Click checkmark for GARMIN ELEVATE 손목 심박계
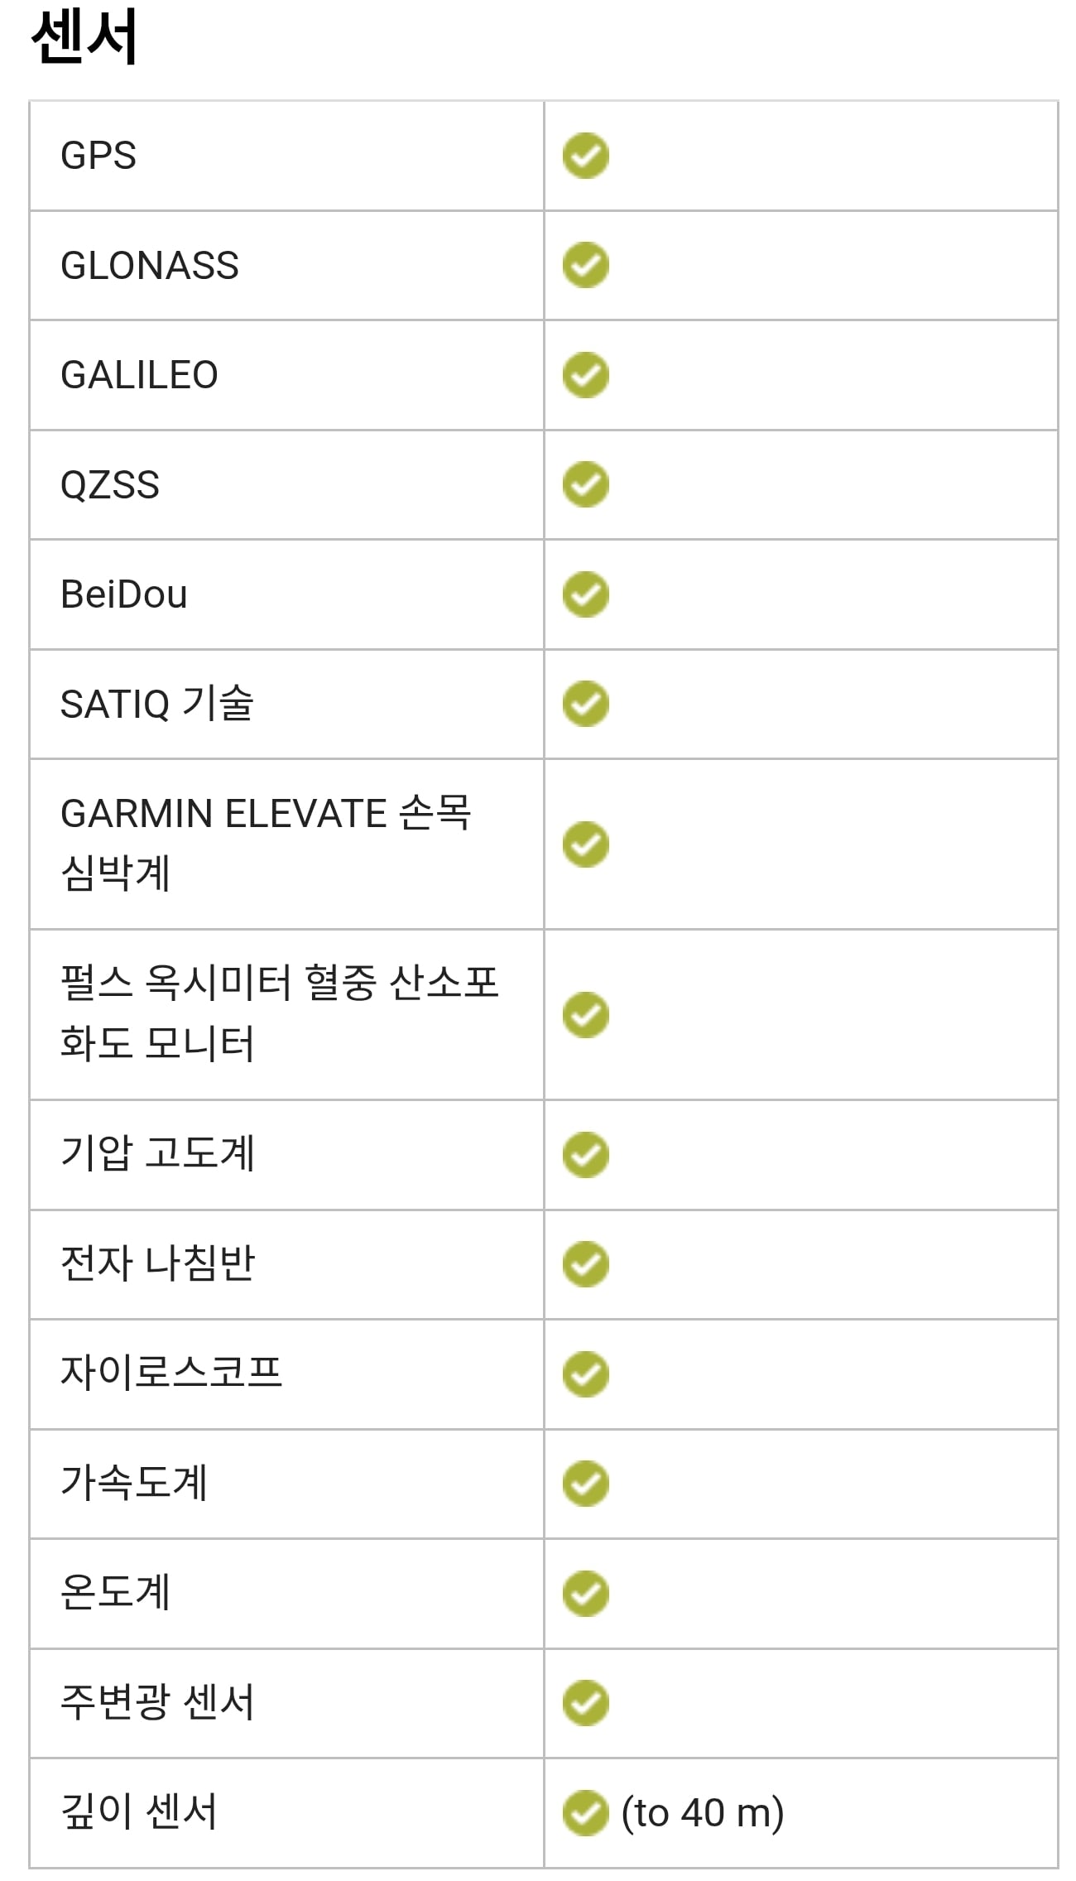The height and width of the screenshot is (1881, 1076). point(585,844)
